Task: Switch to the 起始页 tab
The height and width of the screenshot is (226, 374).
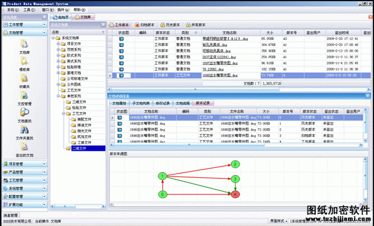Action: pyautogui.click(x=61, y=17)
